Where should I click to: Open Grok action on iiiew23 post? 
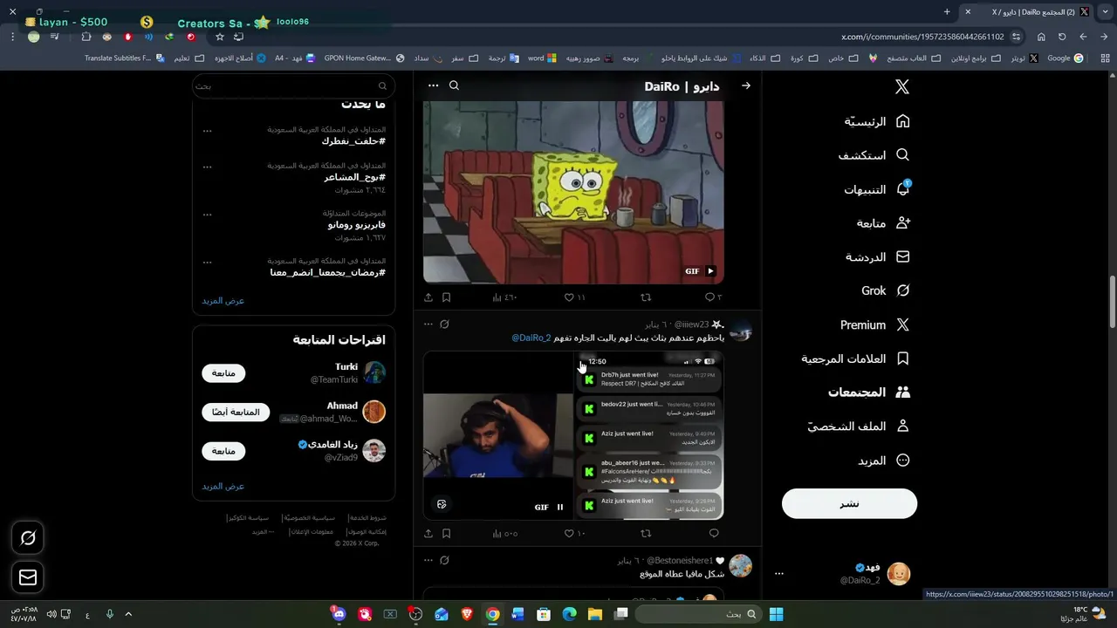click(x=444, y=324)
